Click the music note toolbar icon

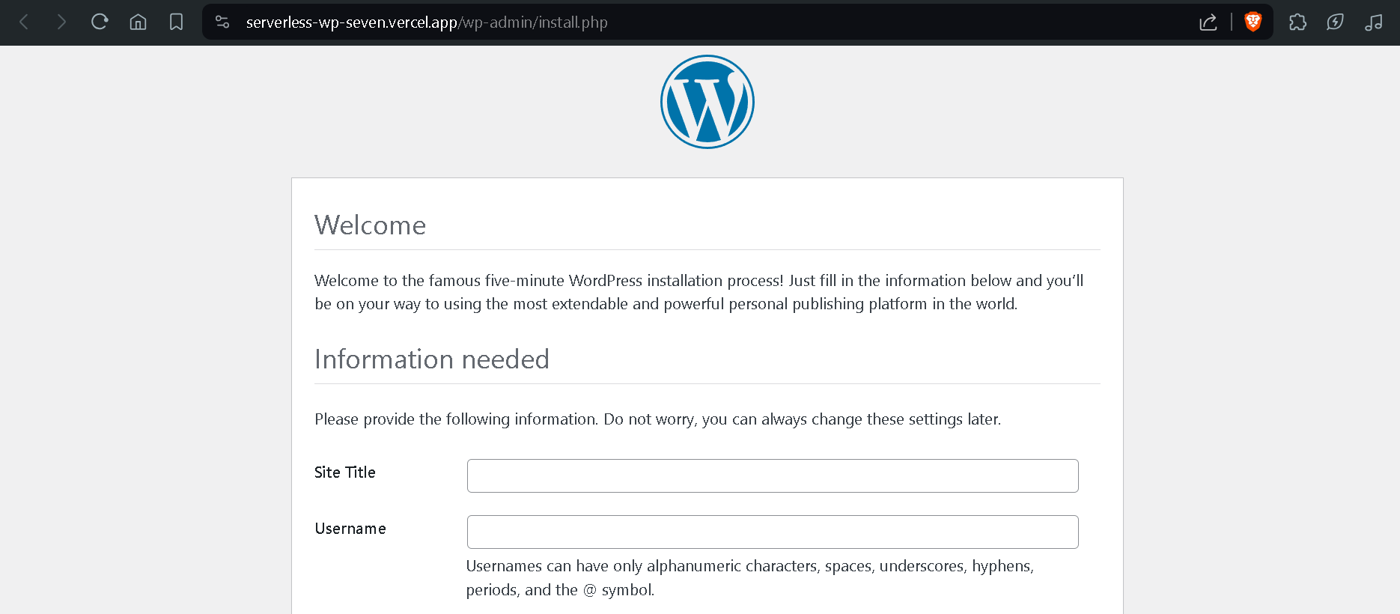click(x=1373, y=22)
